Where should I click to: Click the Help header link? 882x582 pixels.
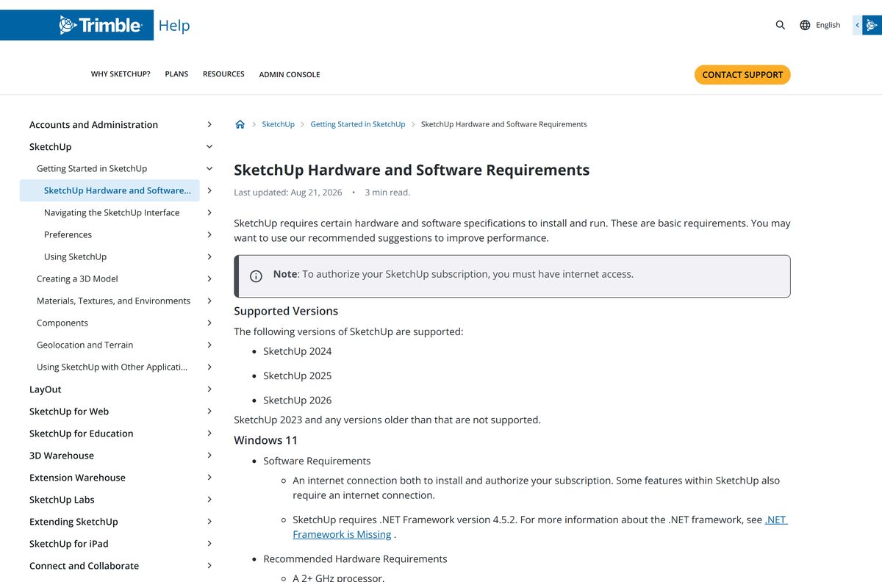(174, 25)
